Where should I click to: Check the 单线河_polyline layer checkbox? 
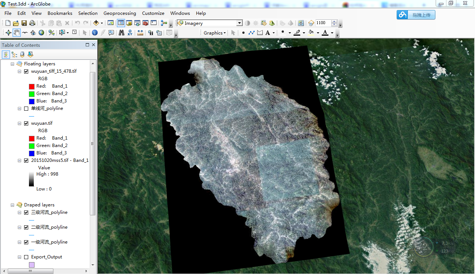pos(26,108)
